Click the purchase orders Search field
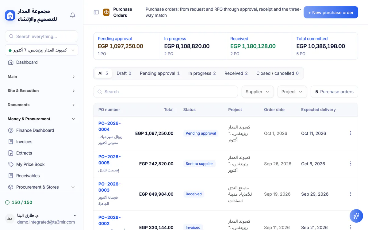 (x=166, y=92)
